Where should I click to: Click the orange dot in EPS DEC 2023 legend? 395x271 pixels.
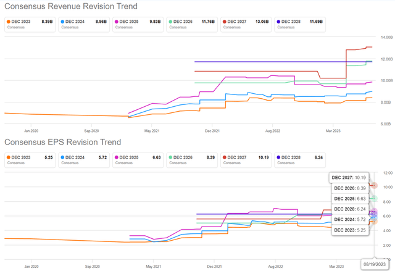(x=9, y=157)
